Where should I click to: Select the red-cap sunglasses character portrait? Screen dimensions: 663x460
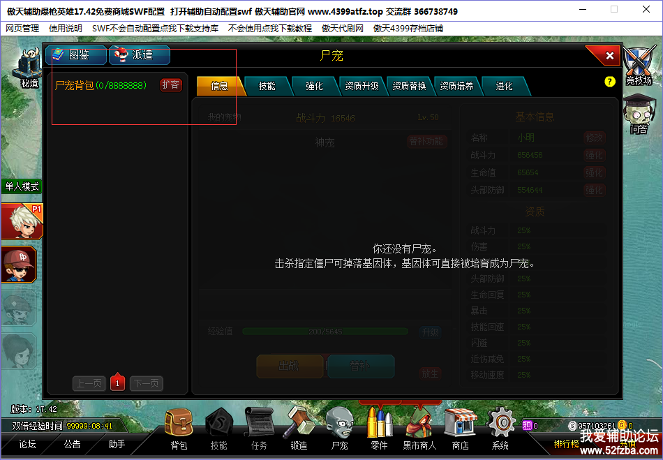click(19, 265)
